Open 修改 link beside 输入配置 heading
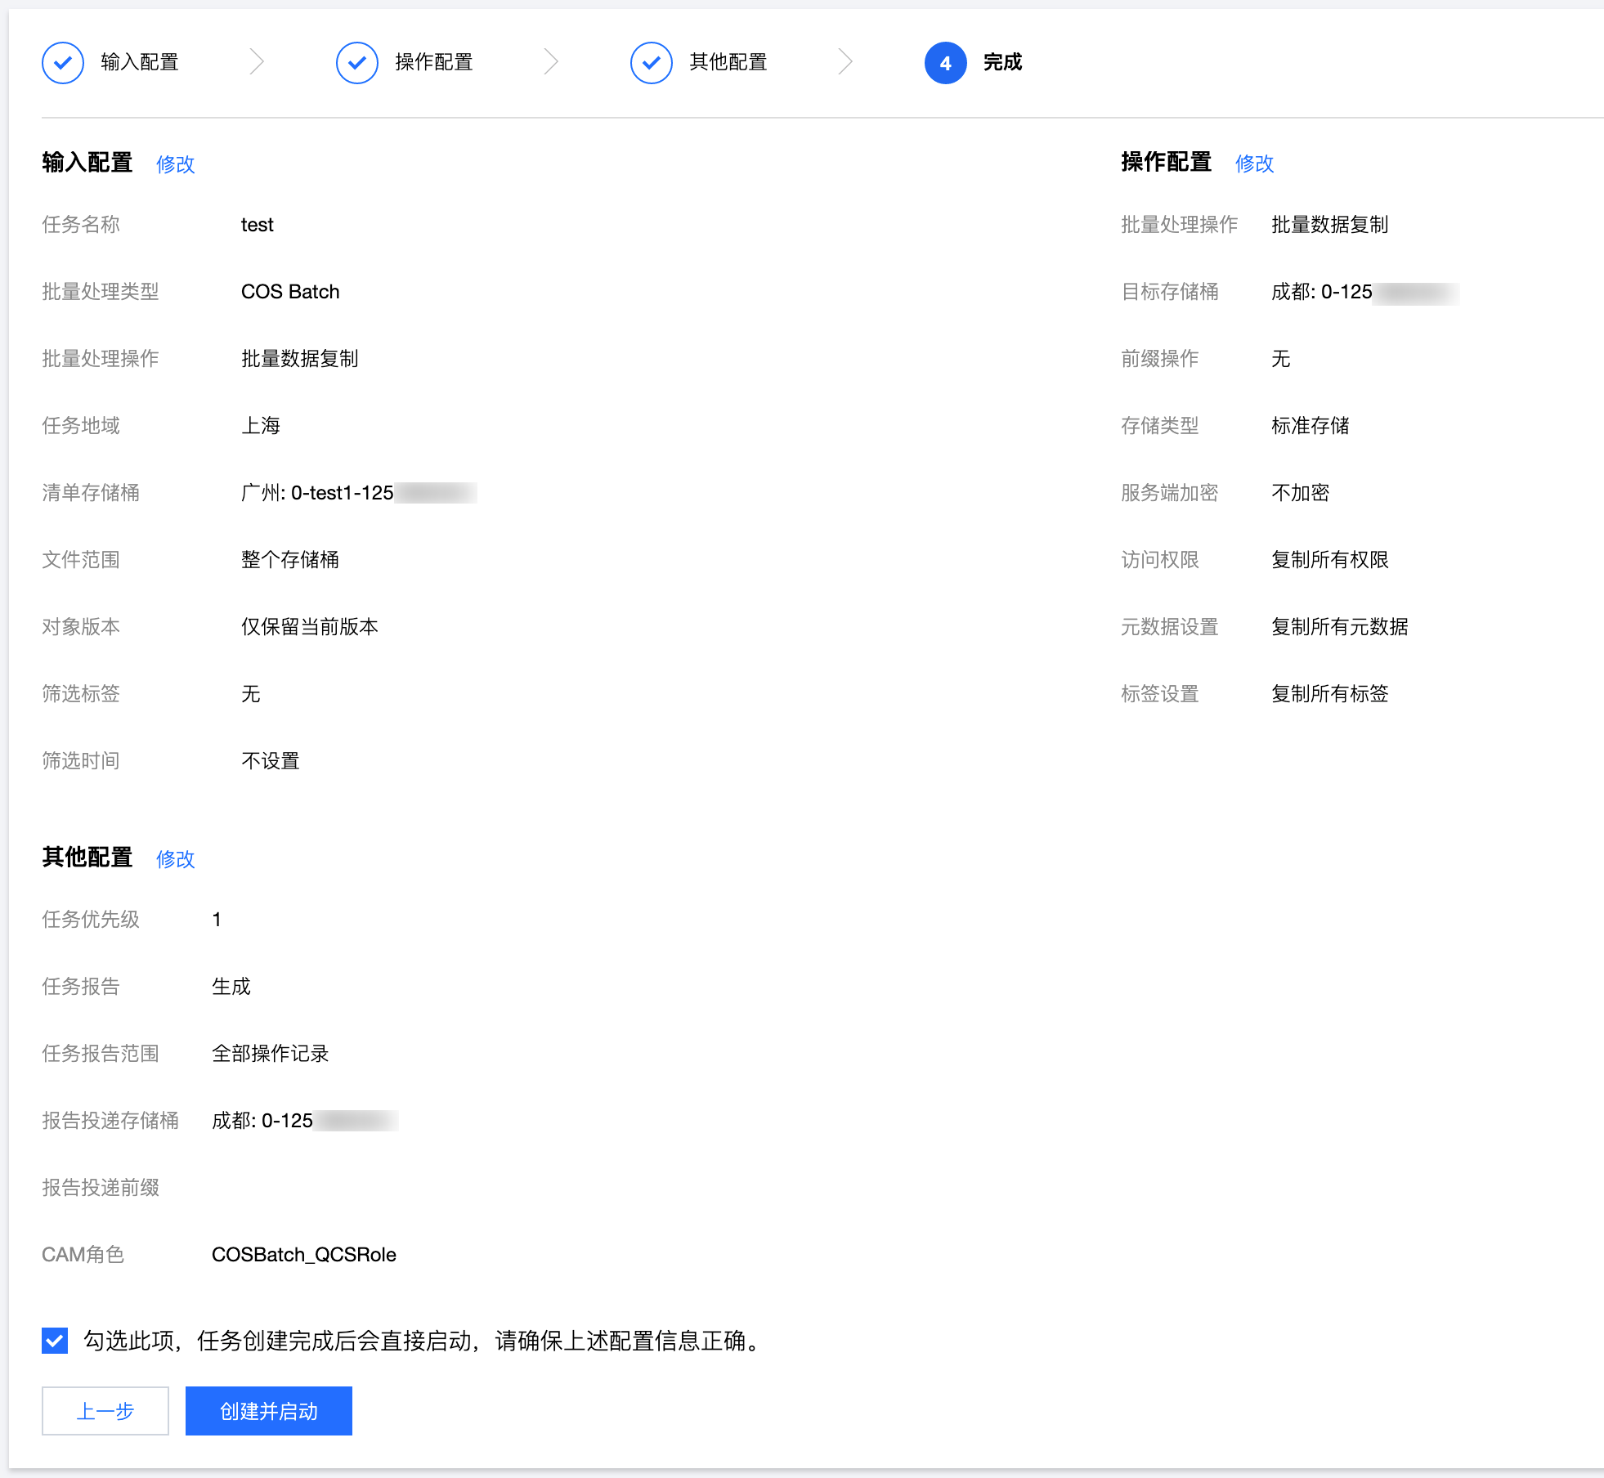This screenshot has height=1478, width=1604. [x=175, y=164]
